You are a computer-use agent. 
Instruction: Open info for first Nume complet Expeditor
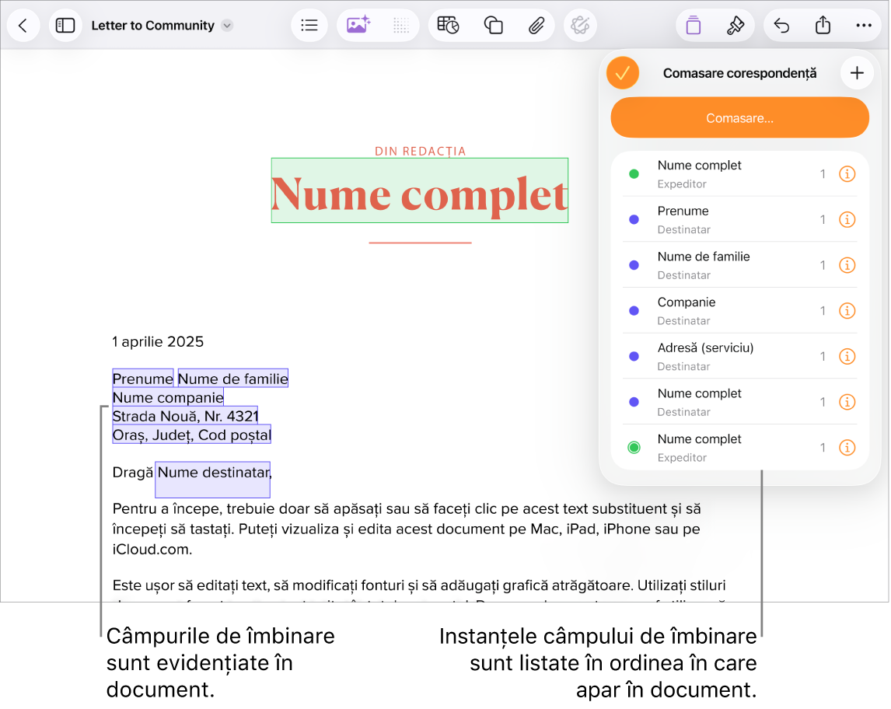[847, 174]
